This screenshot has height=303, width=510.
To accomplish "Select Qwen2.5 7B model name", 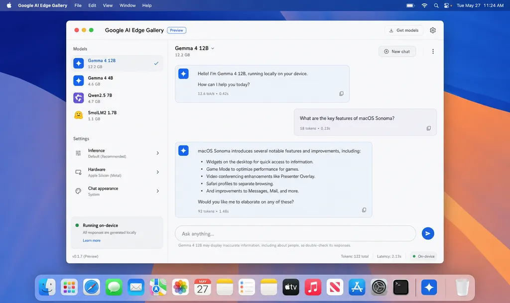I will pos(100,95).
